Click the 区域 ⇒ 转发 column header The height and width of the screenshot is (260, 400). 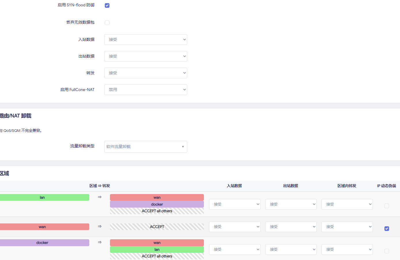pos(100,186)
